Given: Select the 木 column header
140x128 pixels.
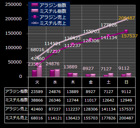Looking at the screenshot, I should coord(73,82).
